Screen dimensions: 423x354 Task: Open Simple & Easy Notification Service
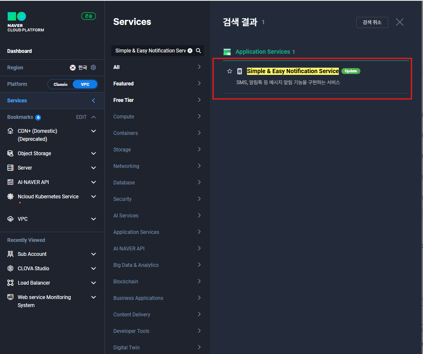click(292, 71)
